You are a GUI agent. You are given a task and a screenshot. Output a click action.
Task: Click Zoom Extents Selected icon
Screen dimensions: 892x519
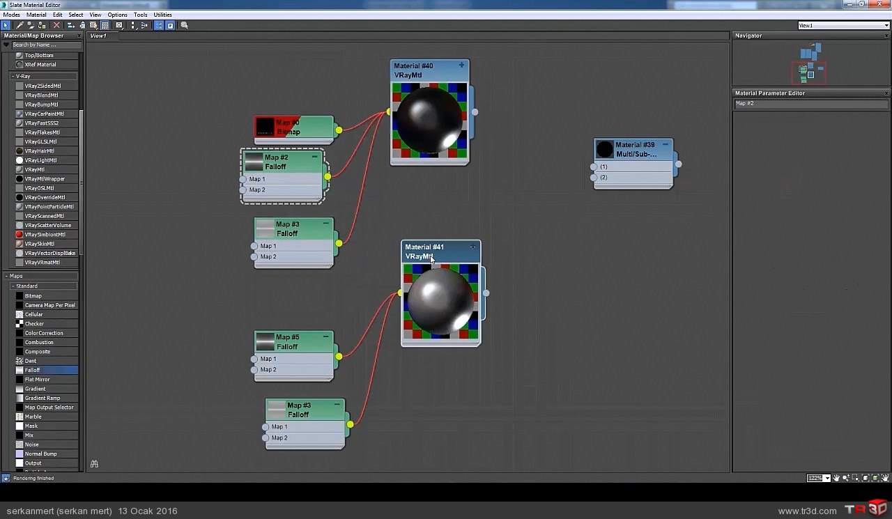click(875, 478)
